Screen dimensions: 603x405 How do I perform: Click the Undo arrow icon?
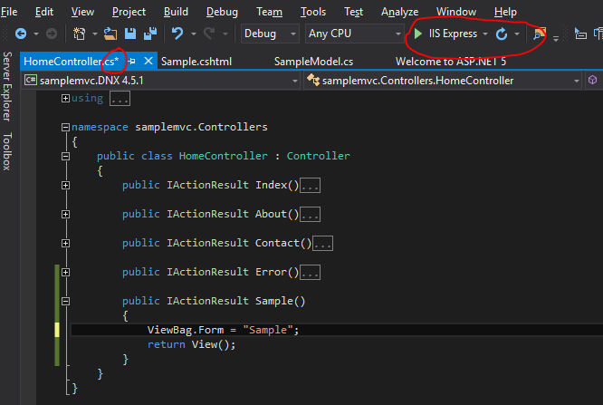click(177, 34)
